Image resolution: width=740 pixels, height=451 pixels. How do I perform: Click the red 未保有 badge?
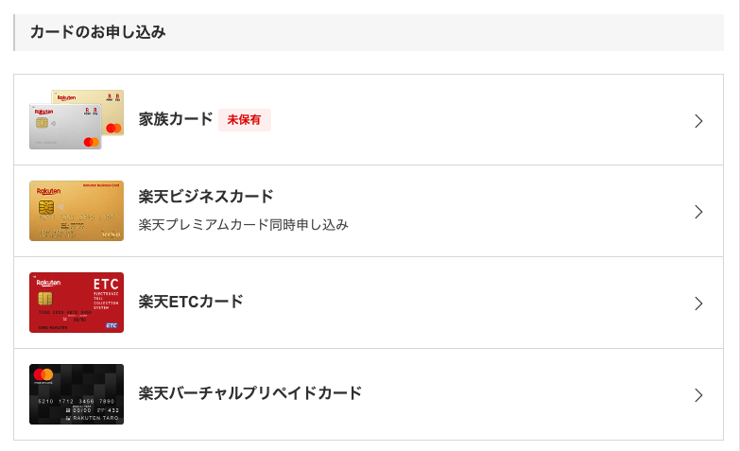tap(244, 120)
